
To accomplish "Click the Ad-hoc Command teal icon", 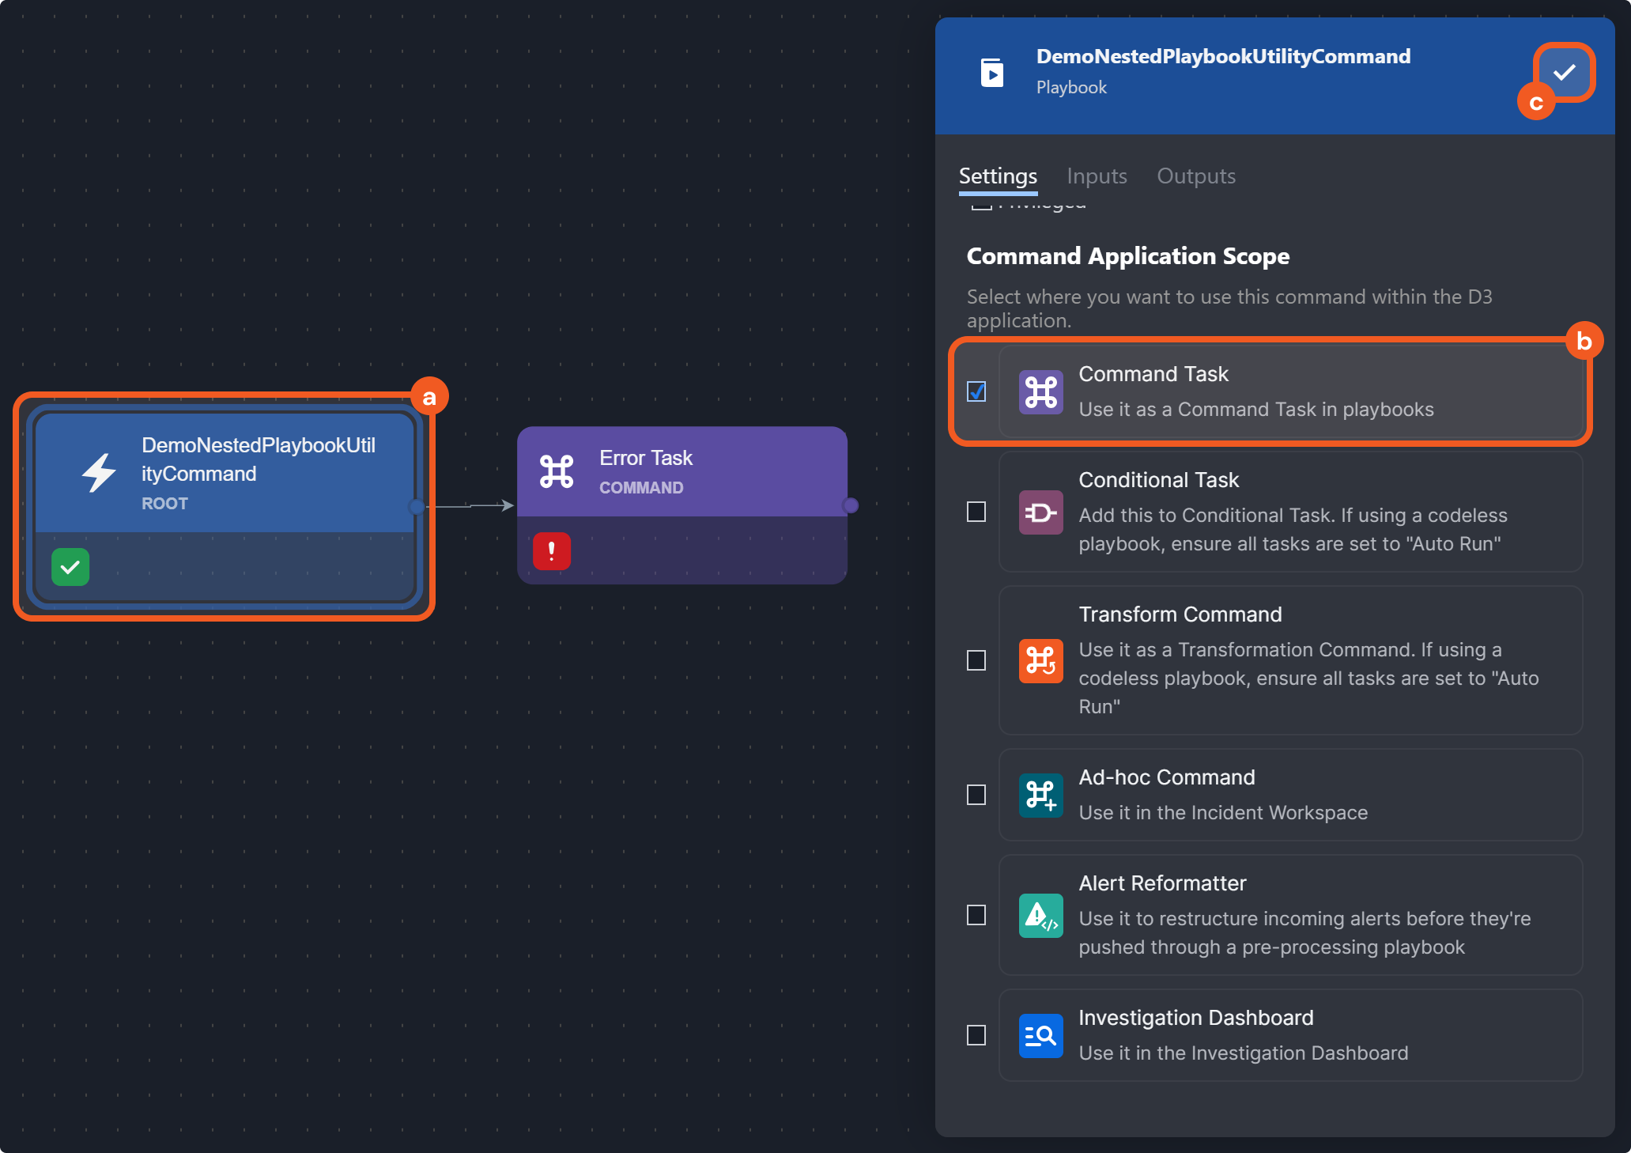I will click(1040, 795).
